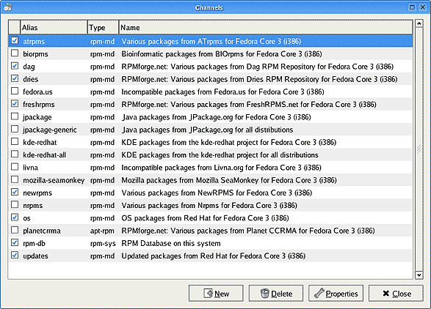Click 'Various packages from NewRPMS' name
This screenshot has height=309, width=431.
tap(217, 193)
